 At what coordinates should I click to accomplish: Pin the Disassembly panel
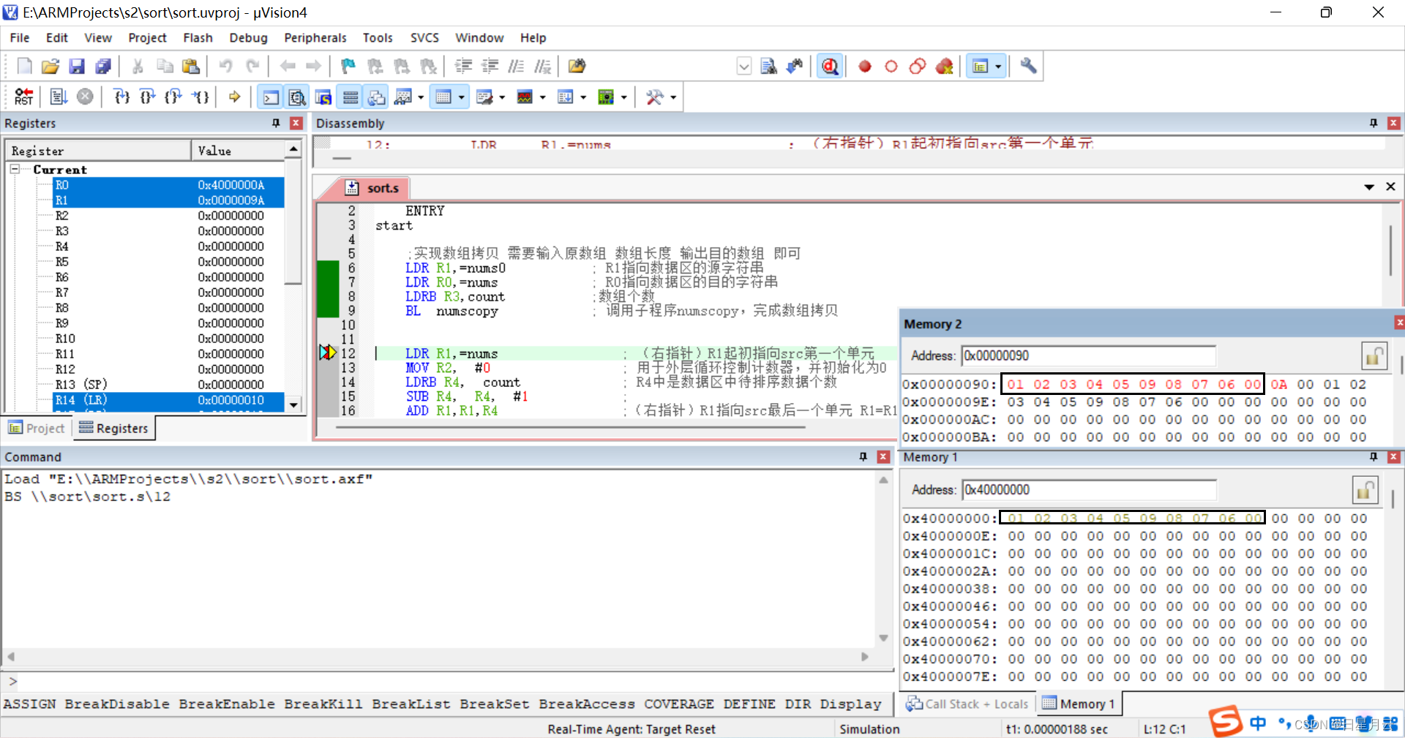pyautogui.click(x=1374, y=124)
